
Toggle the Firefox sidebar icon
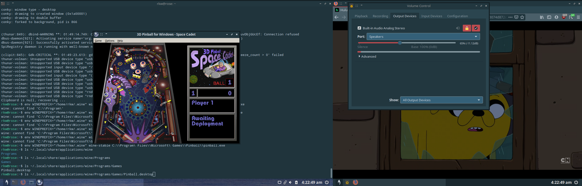(549, 17)
